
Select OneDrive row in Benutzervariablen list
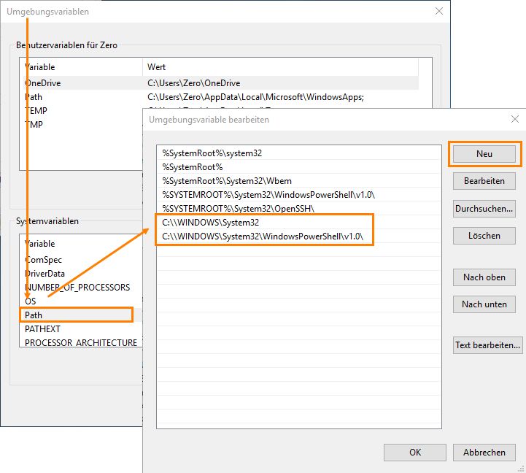point(219,83)
